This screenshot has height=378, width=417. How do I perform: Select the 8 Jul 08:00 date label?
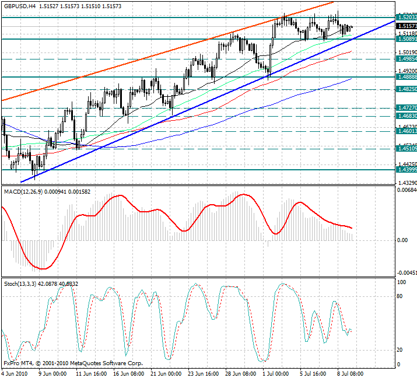pyautogui.click(x=351, y=374)
